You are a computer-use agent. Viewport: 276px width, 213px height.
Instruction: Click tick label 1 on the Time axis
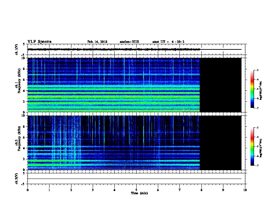49,190
